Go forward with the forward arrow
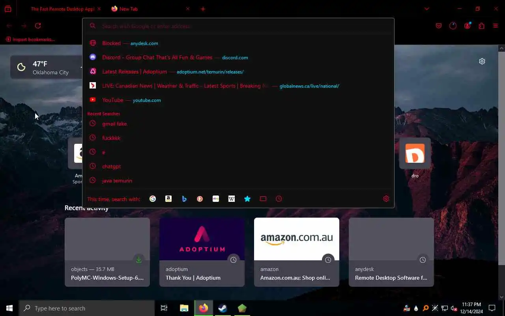This screenshot has height=316, width=505. pos(24,26)
